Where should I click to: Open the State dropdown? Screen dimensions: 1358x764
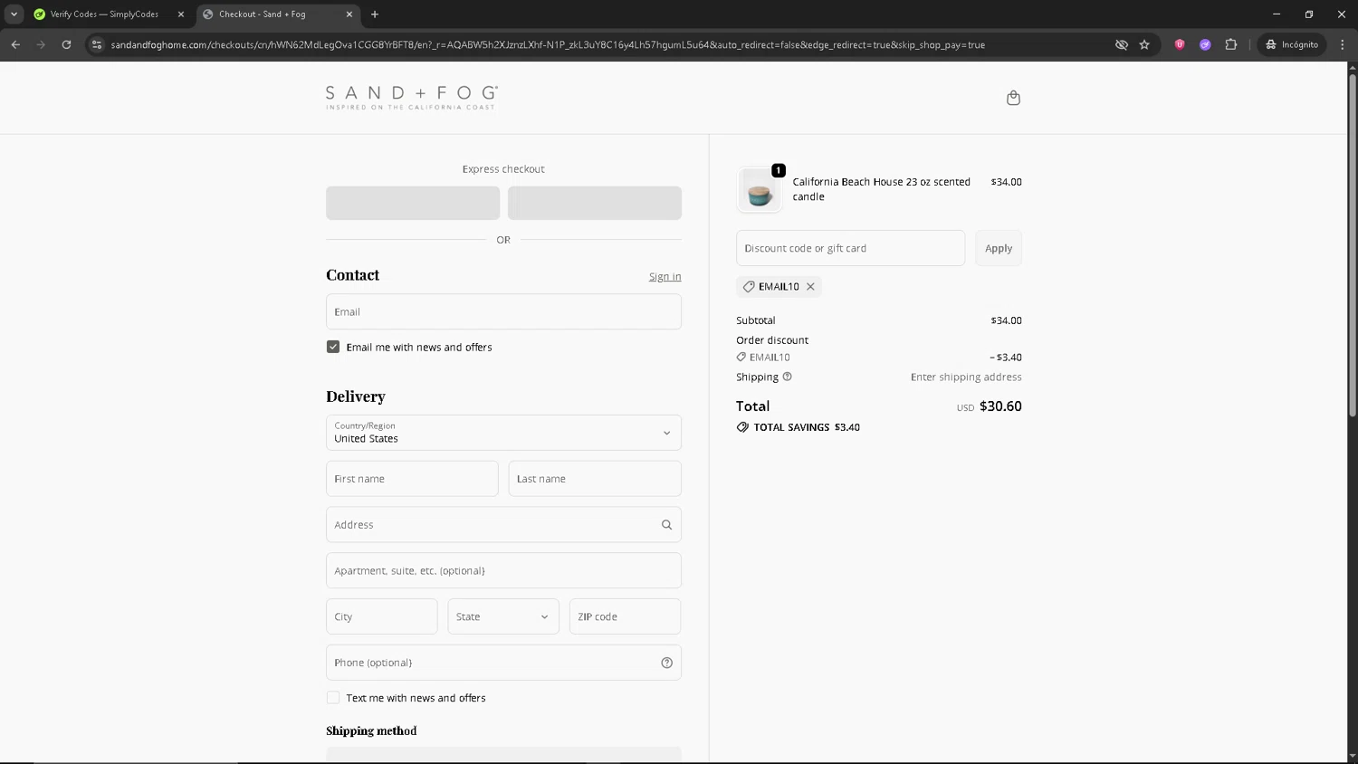point(503,616)
